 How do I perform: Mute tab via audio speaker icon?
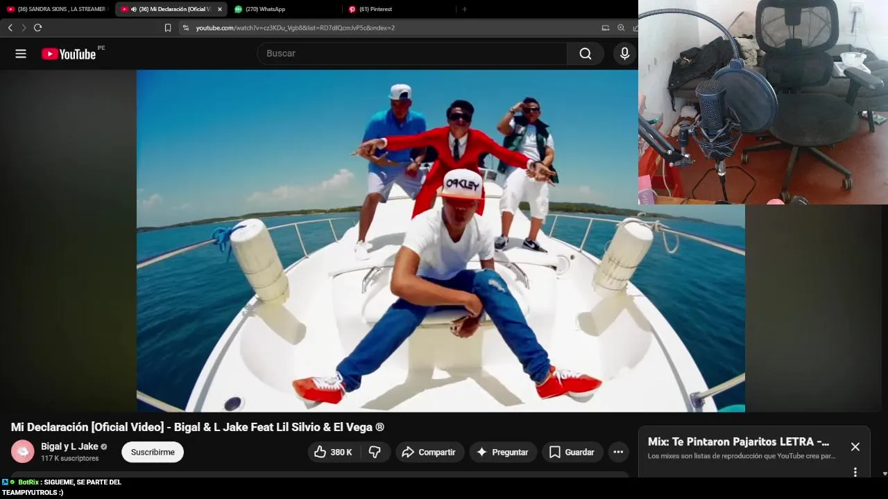(x=133, y=9)
